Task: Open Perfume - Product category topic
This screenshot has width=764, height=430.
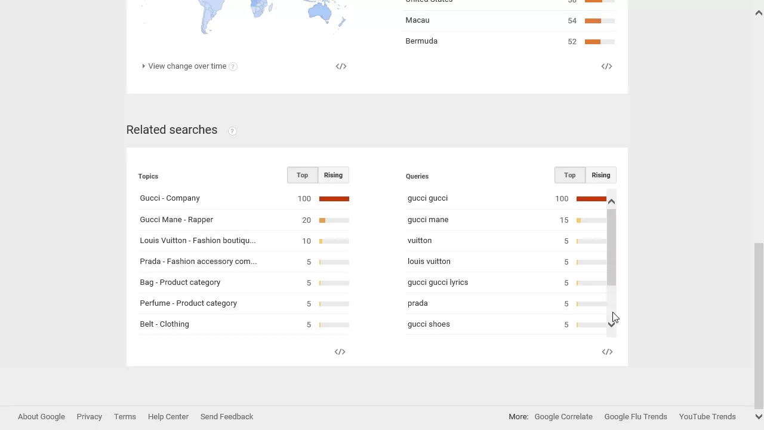Action: (x=188, y=303)
